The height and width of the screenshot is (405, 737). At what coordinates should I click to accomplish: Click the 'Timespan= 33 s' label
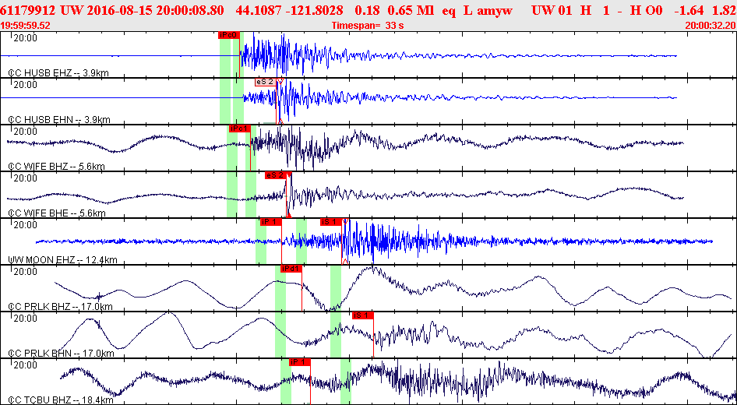tap(368, 26)
